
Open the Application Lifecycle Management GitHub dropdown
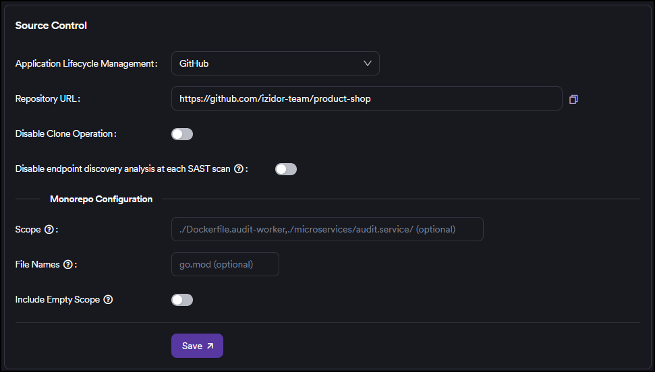point(275,63)
